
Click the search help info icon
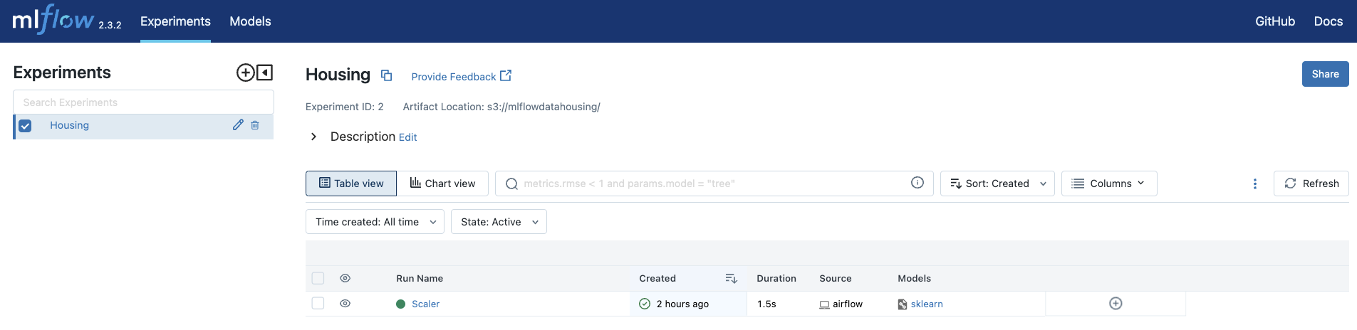(x=917, y=183)
